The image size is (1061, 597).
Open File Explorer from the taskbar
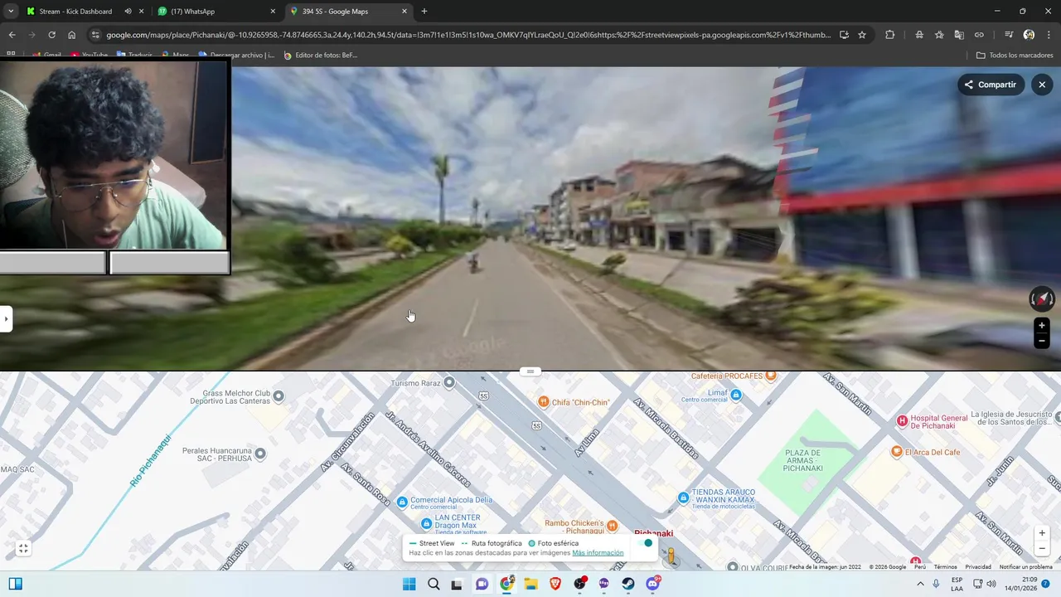pos(530,584)
